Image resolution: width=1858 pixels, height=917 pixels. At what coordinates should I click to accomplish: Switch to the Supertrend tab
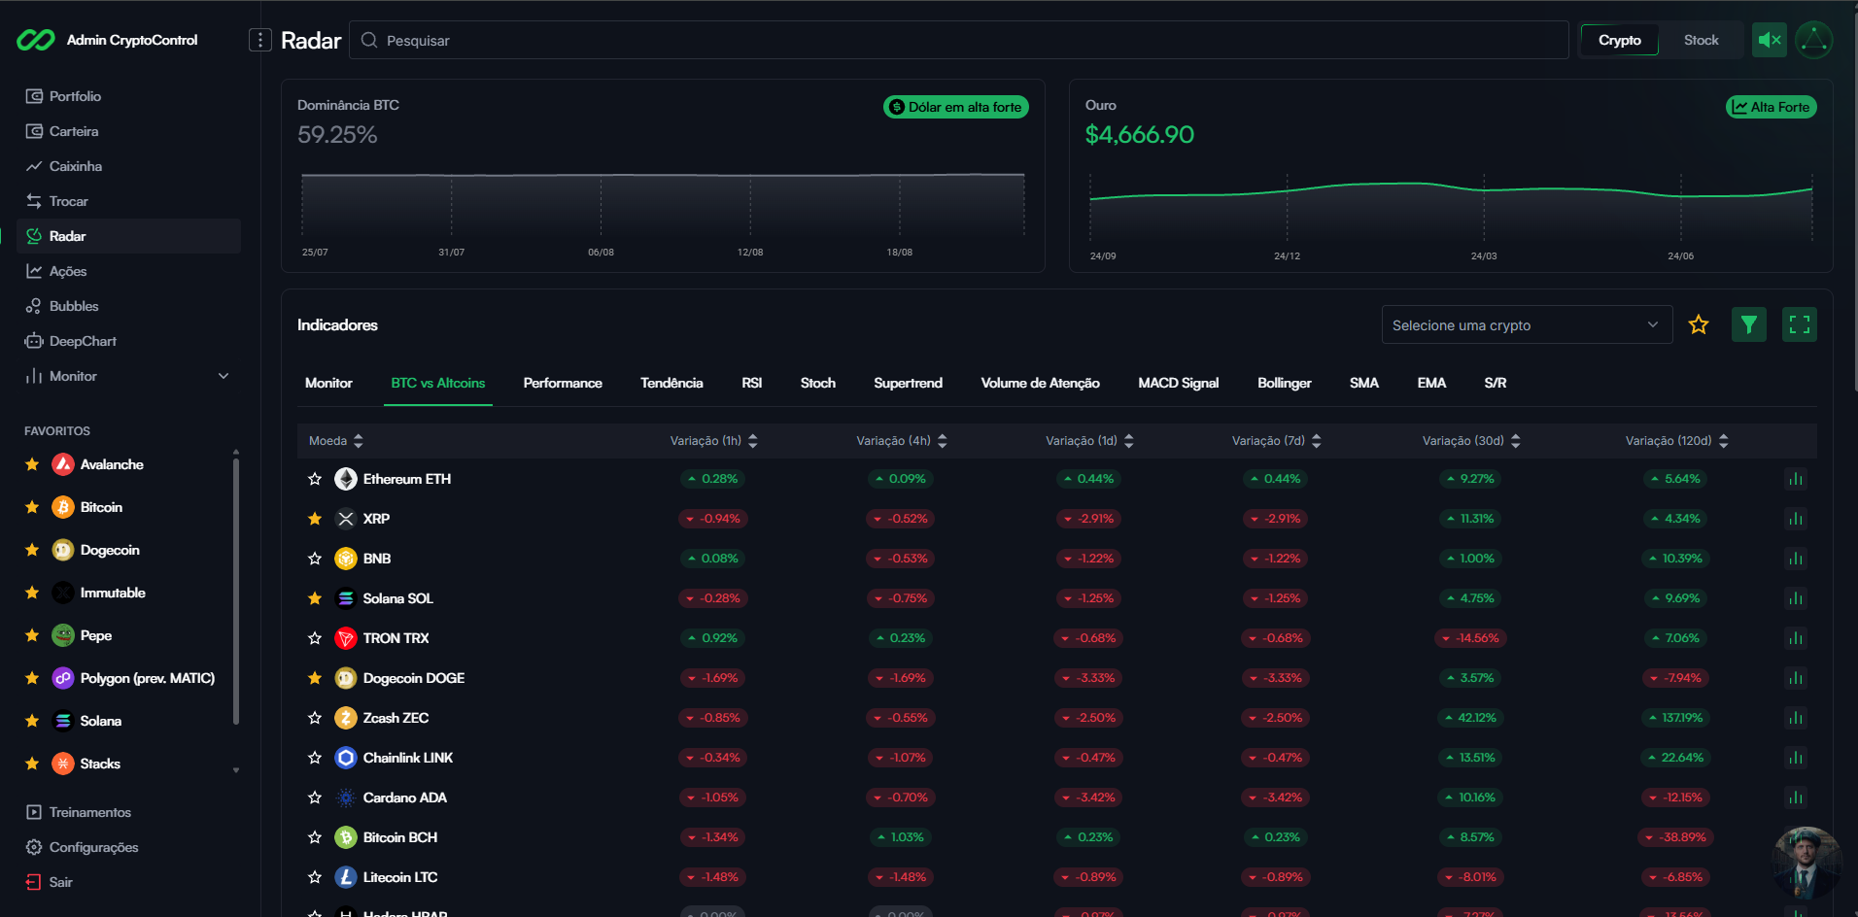tap(908, 383)
